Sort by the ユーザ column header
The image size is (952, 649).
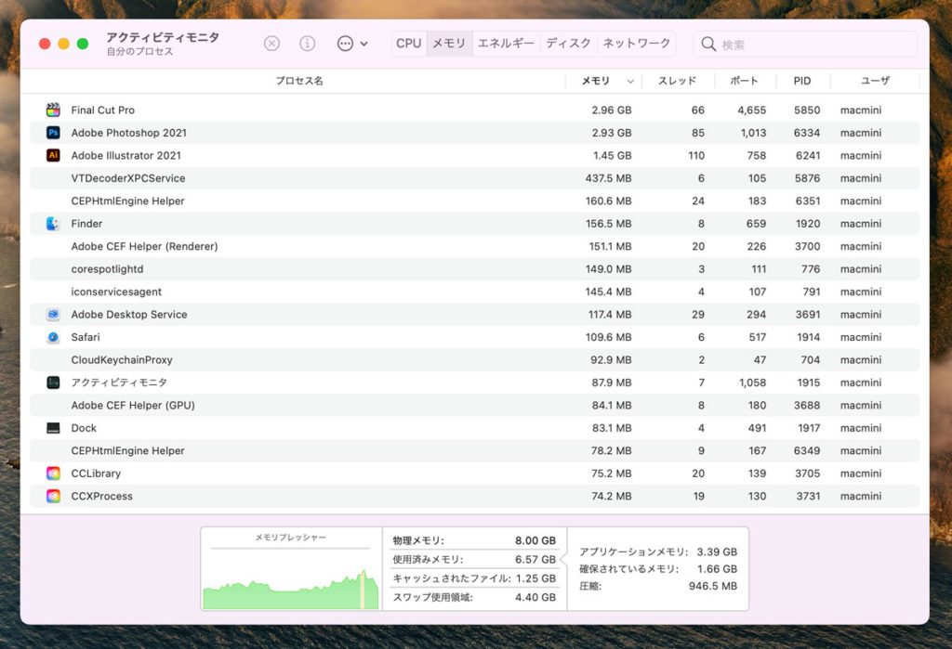[875, 81]
